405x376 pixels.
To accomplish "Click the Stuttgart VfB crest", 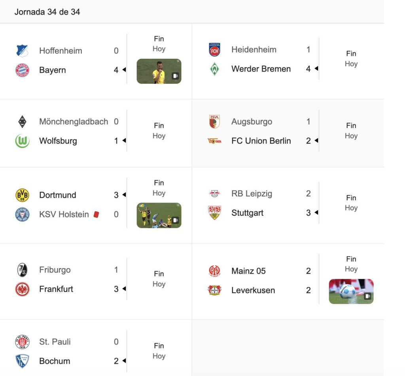I will pyautogui.click(x=214, y=213).
